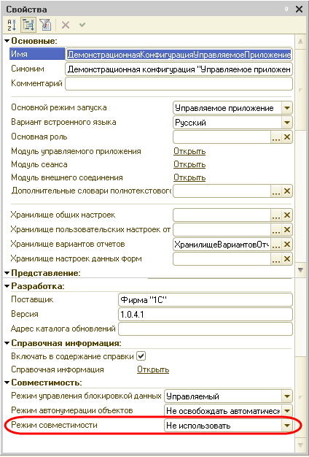Clear the Хранилище настроек данных форм field

pos(287,259)
